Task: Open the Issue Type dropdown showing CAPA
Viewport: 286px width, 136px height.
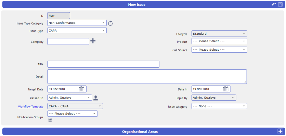Action: coord(77,31)
